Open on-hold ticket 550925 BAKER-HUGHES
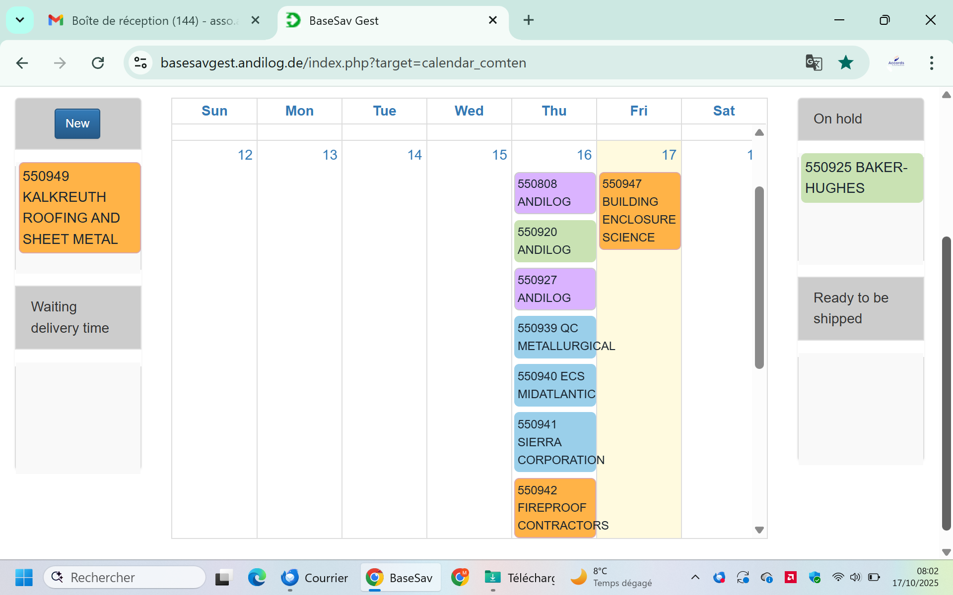Image resolution: width=953 pixels, height=595 pixels. pos(861,178)
